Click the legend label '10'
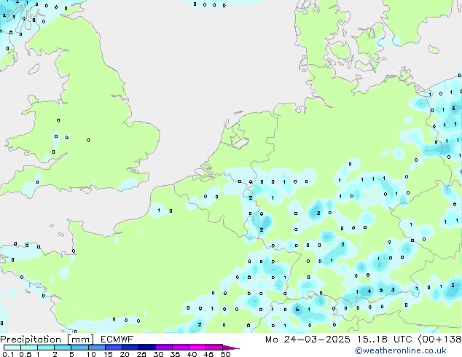The height and width of the screenshot is (357, 462). (91, 354)
